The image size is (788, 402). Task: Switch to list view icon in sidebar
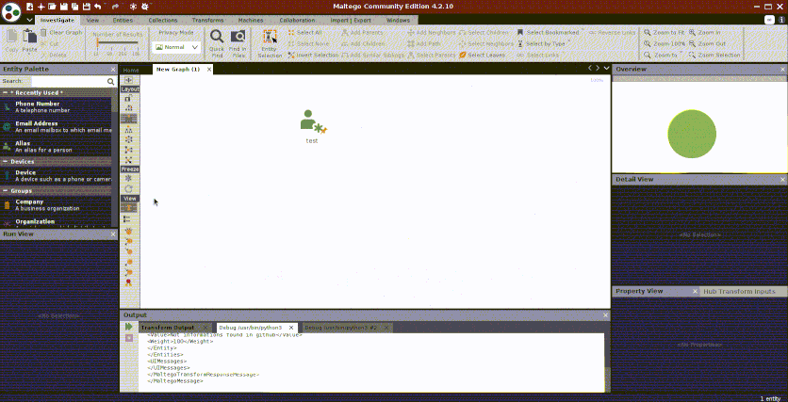tap(127, 219)
